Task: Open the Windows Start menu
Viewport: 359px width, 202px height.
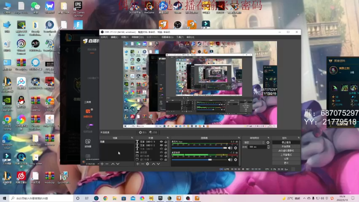Action: point(4,198)
